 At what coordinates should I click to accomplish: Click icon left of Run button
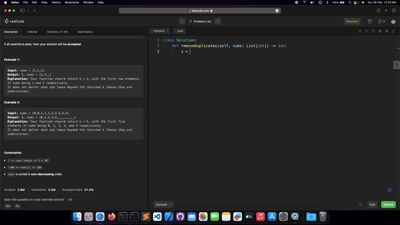361,204
